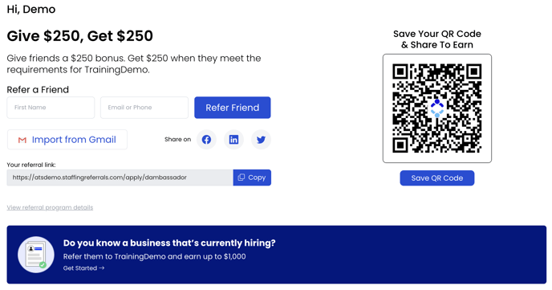552x290 pixels.
Task: Save the QR code
Action: [x=437, y=178]
